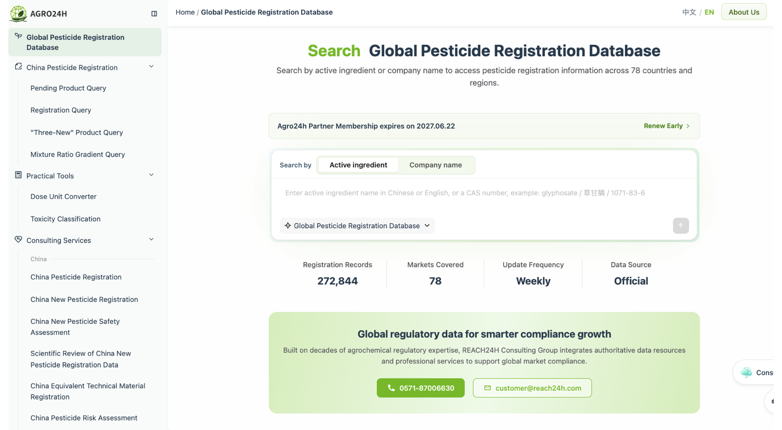782x430 pixels.
Task: Click the Global Pesticide Registration Database sprout icon
Action: click(18, 36)
